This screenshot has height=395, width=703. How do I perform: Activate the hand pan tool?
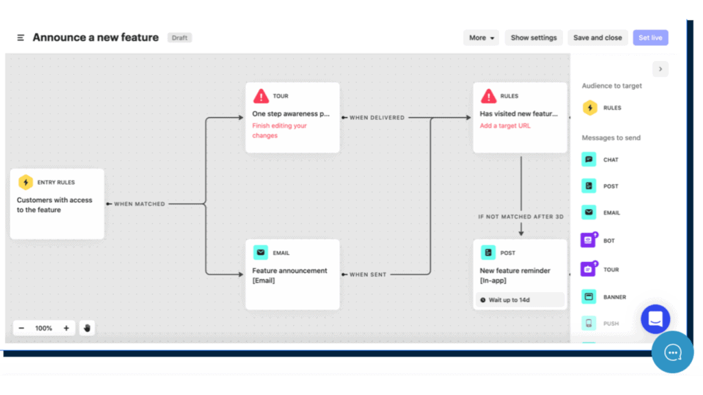(87, 328)
